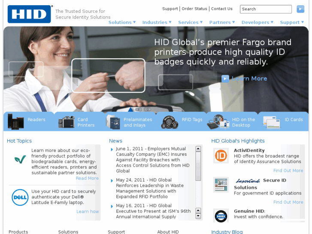Click the News heading

point(115,141)
